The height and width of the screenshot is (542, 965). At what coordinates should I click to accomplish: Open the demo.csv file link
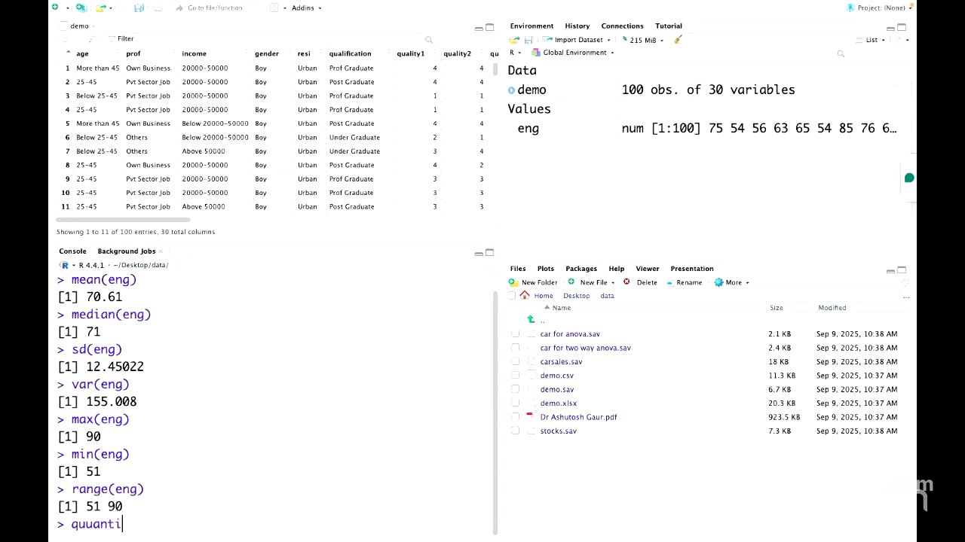point(557,375)
